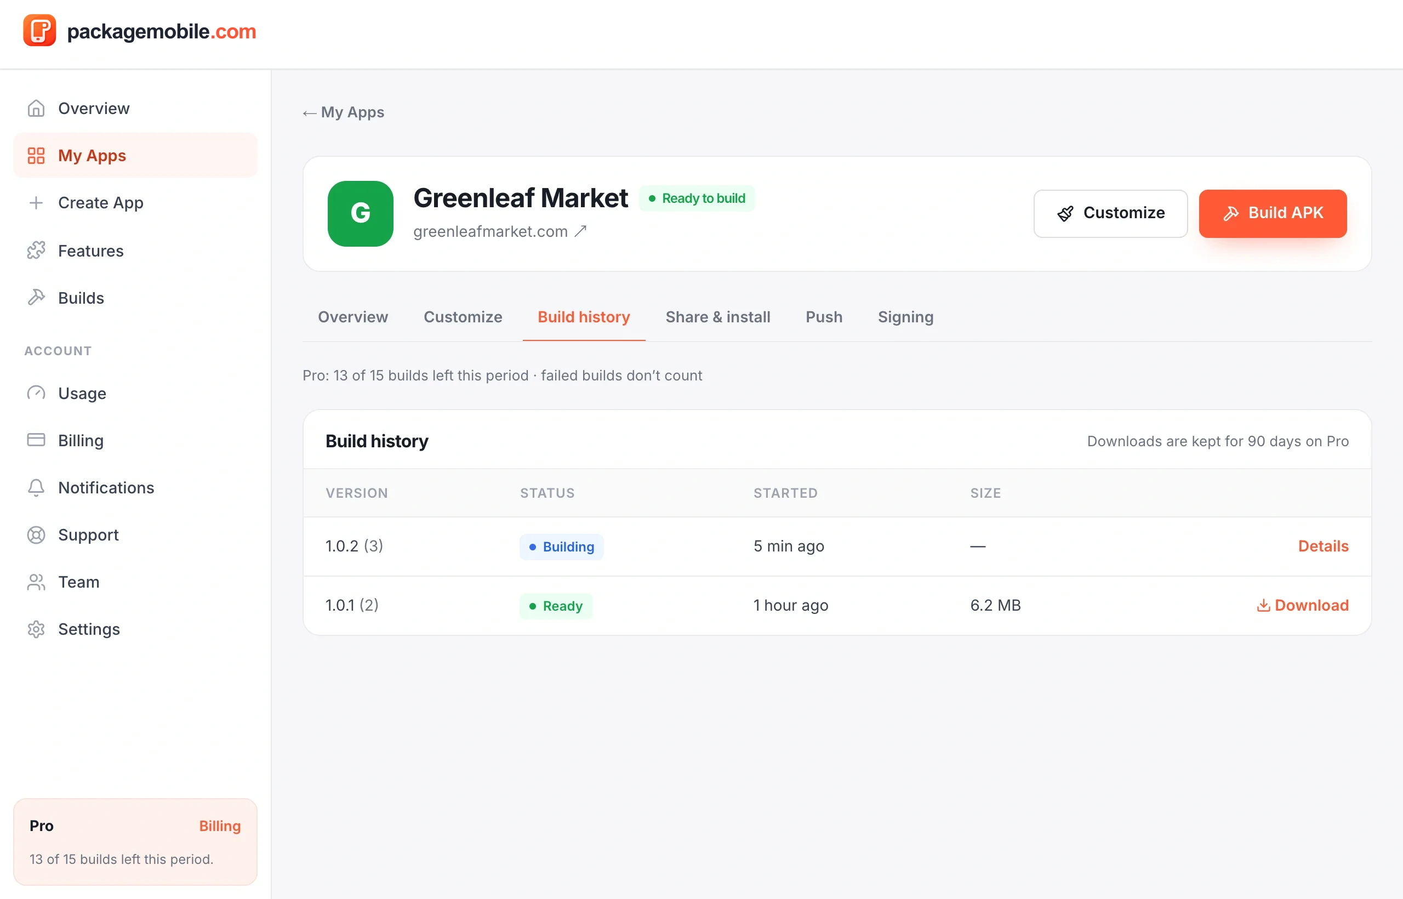This screenshot has width=1403, height=899.
Task: Click the download arrow icon in 1.0.1 row
Action: point(1263,605)
